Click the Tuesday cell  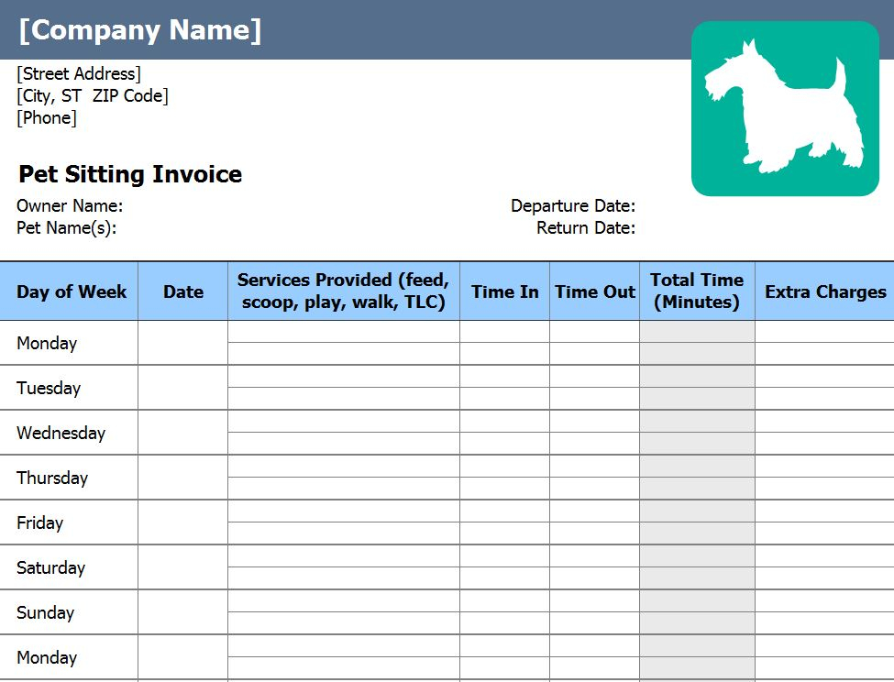click(x=69, y=388)
